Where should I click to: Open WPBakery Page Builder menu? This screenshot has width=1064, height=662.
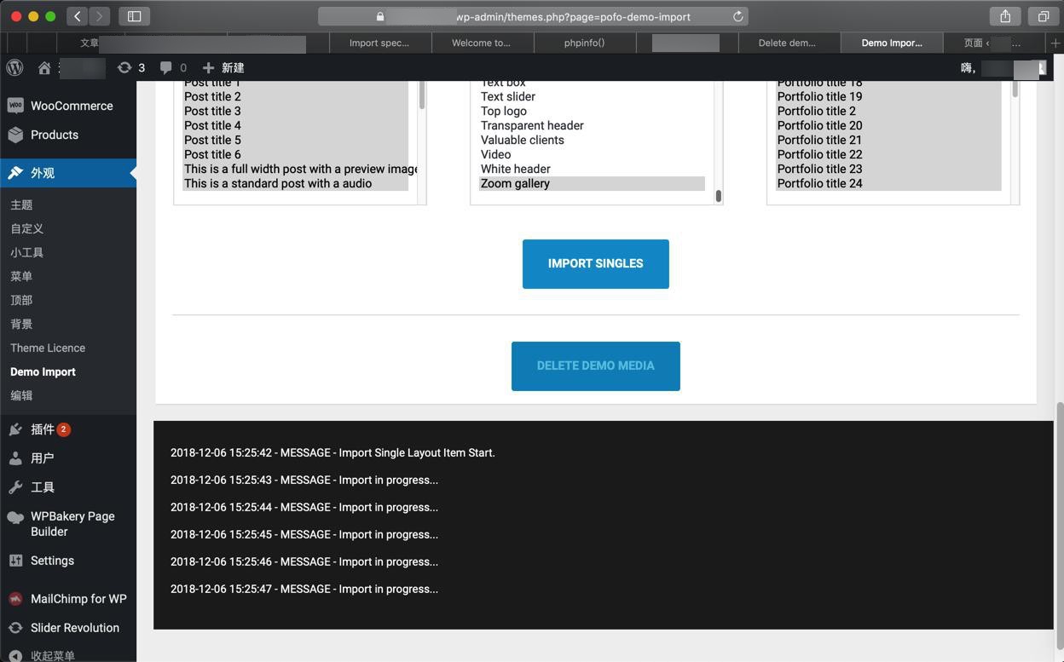click(x=68, y=524)
